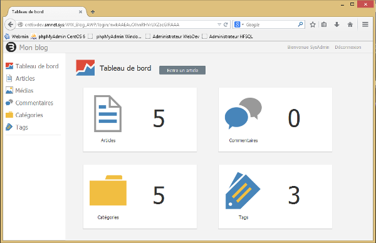
Task: Click the Commentaires count 0
Action: (x=294, y=118)
